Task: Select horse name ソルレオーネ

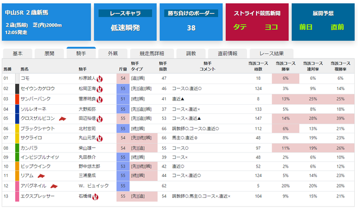Action: click(x=34, y=109)
